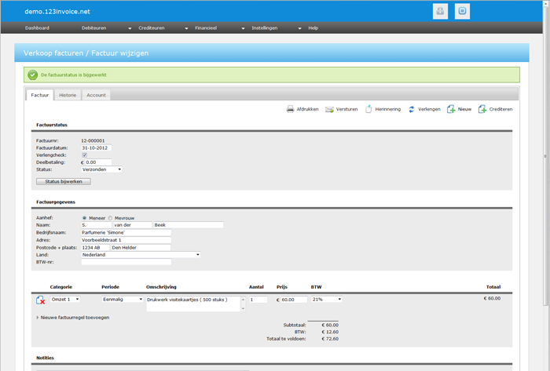Click the blue square header icon
This screenshot has width=550, height=371.
[x=462, y=11]
